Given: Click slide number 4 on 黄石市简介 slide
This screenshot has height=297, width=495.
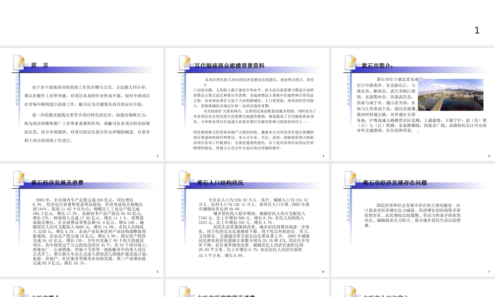Looking at the screenshot, I should (489, 156).
